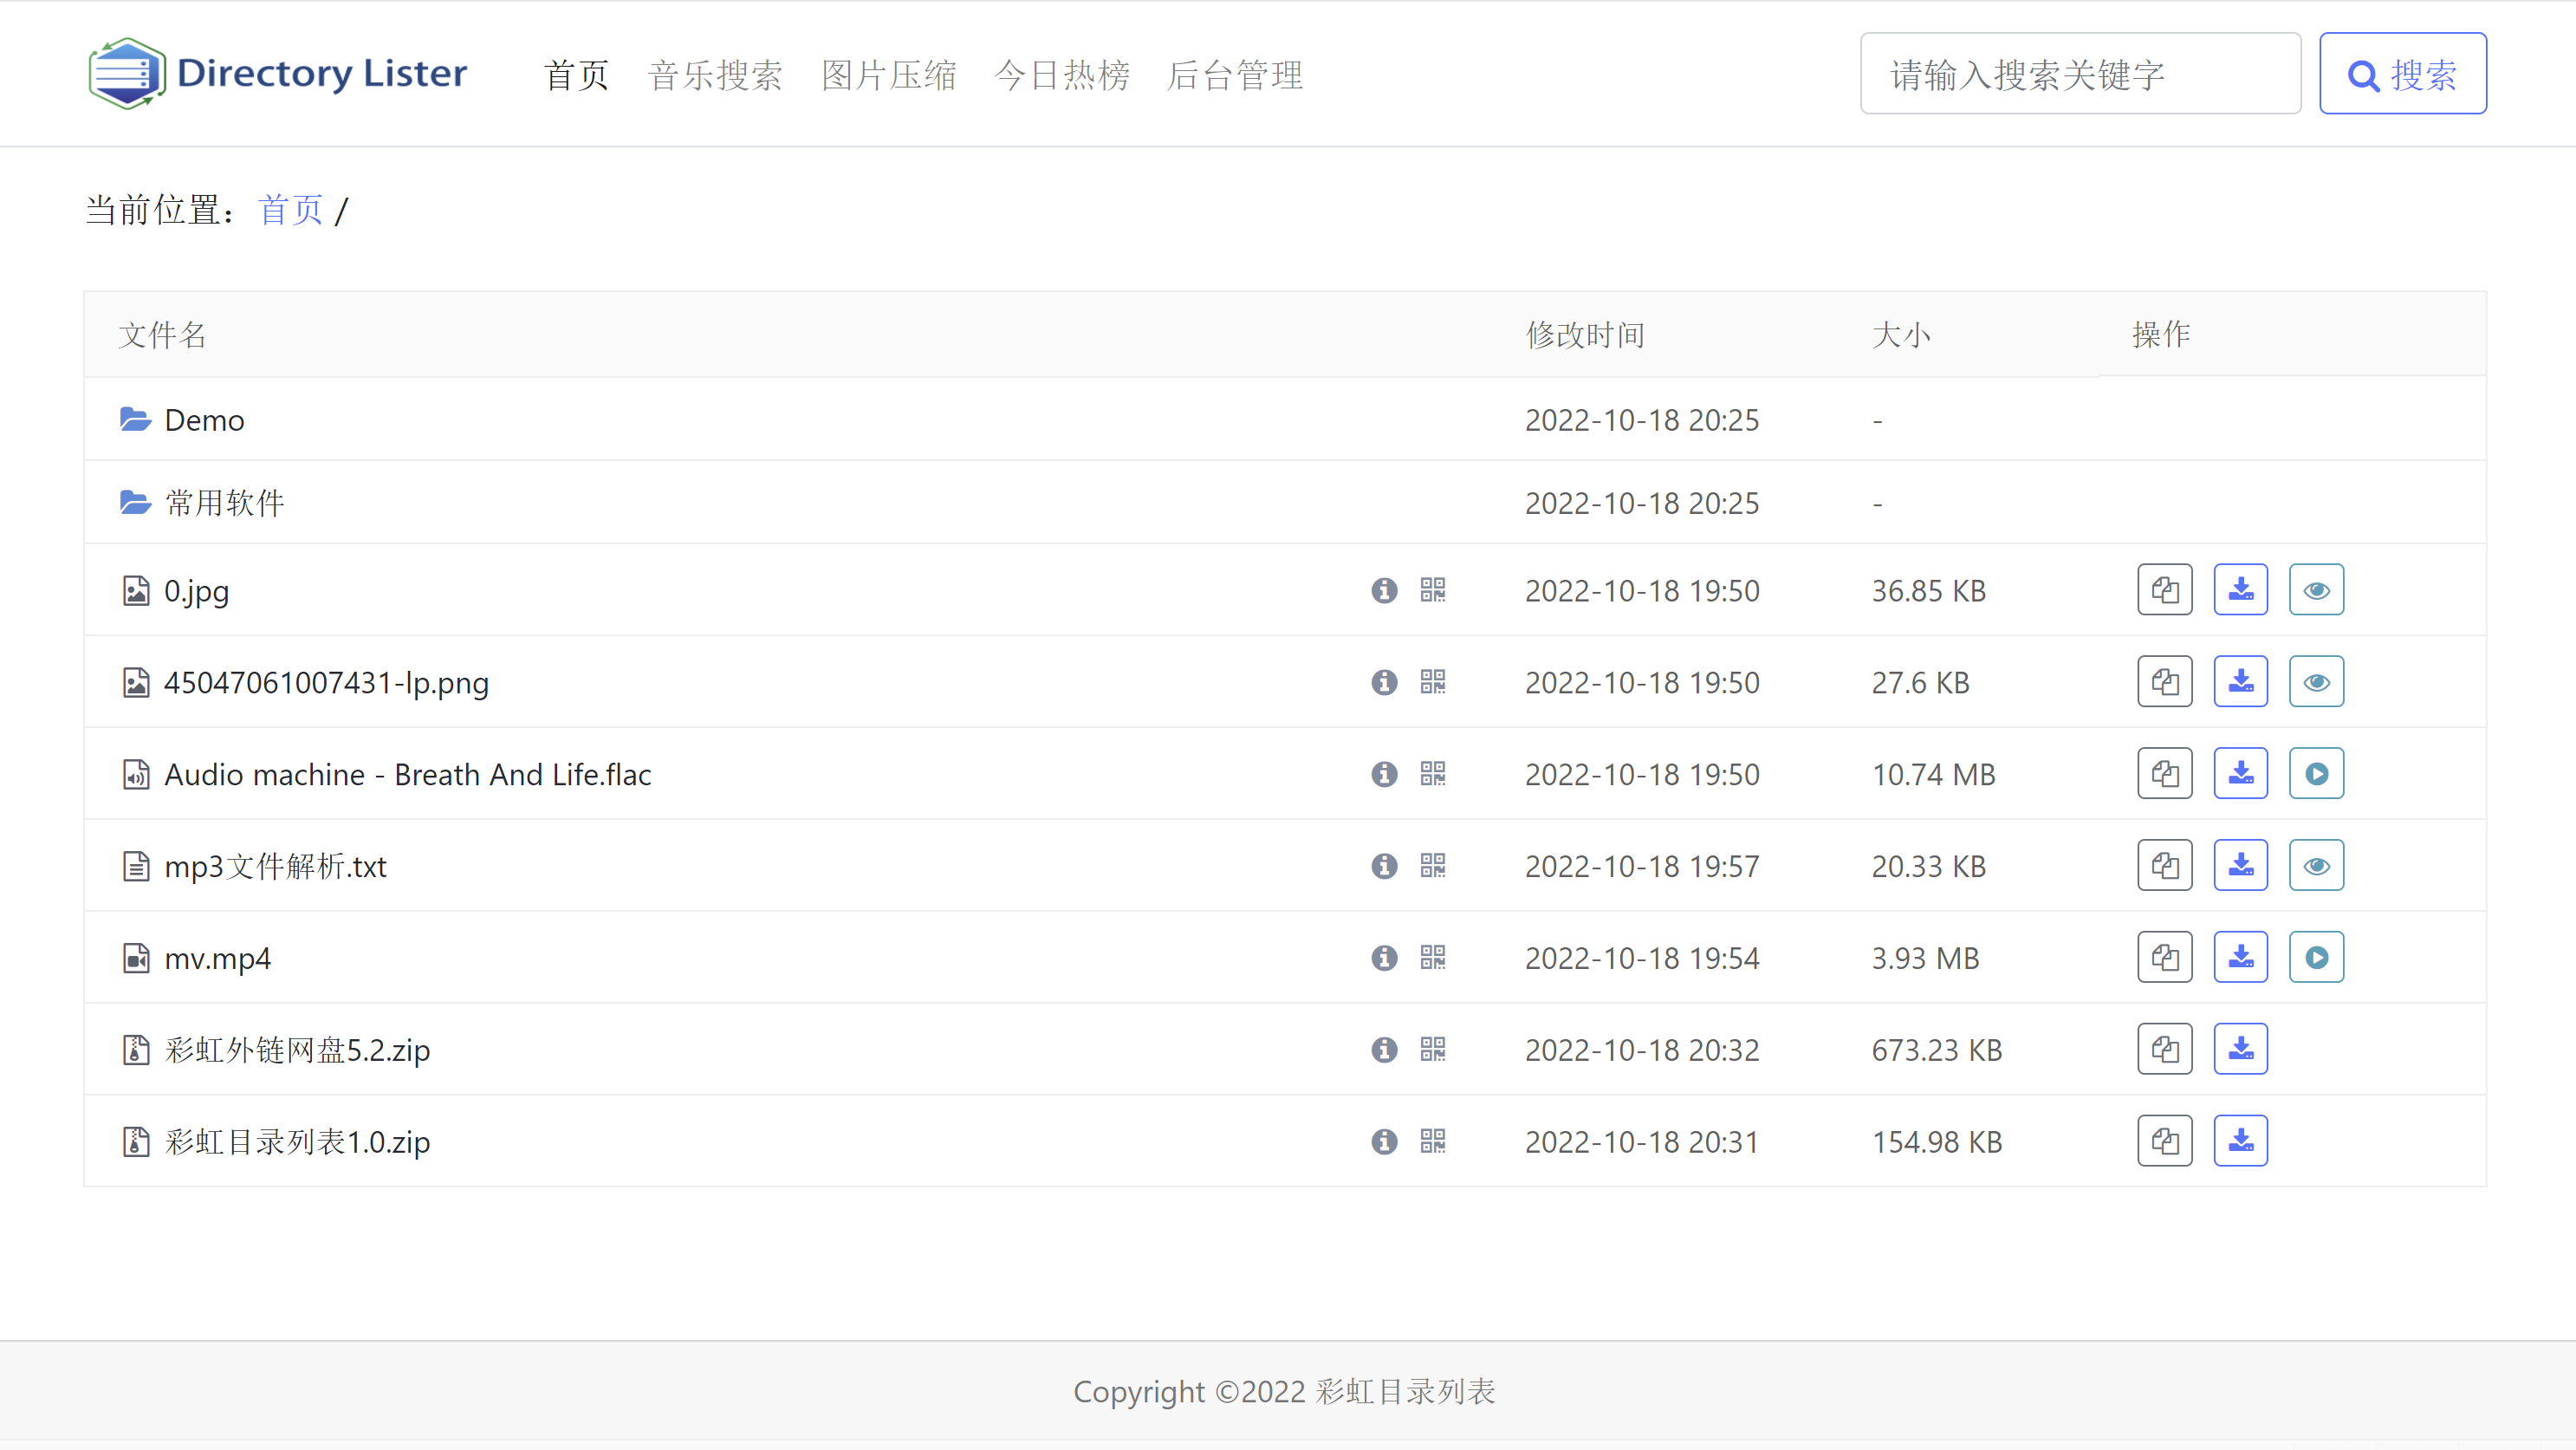This screenshot has height=1450, width=2576.
Task: Toggle preview eye icon for mp3文件解析.txt
Action: tap(2314, 866)
